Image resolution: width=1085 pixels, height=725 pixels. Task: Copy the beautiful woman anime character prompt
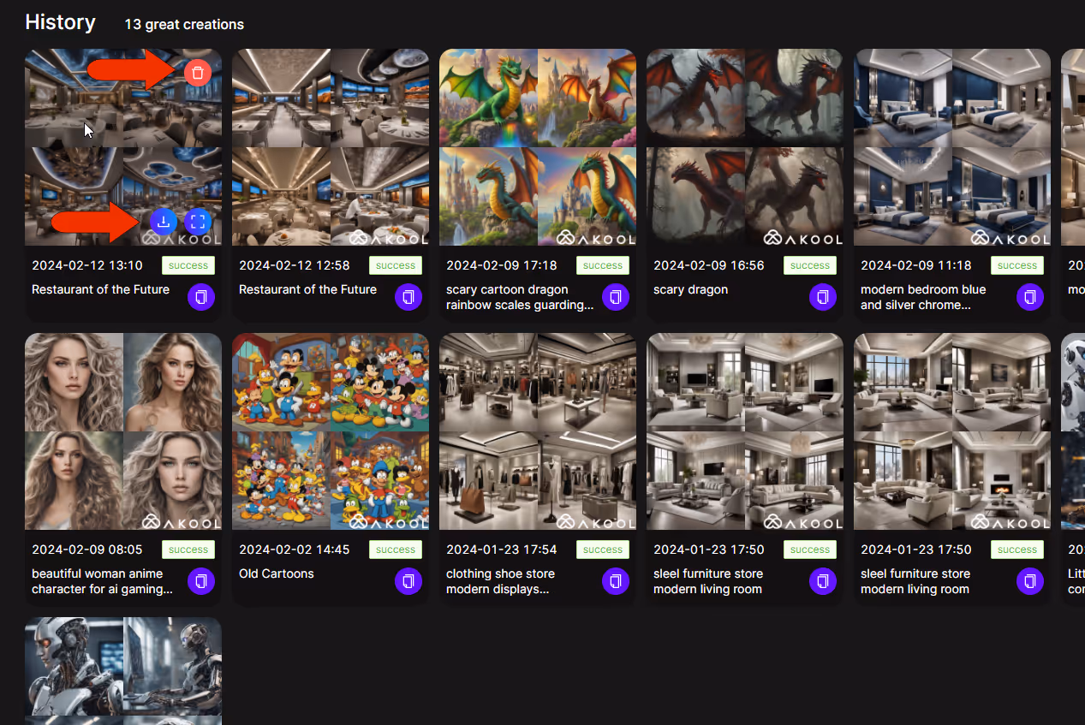coord(201,581)
